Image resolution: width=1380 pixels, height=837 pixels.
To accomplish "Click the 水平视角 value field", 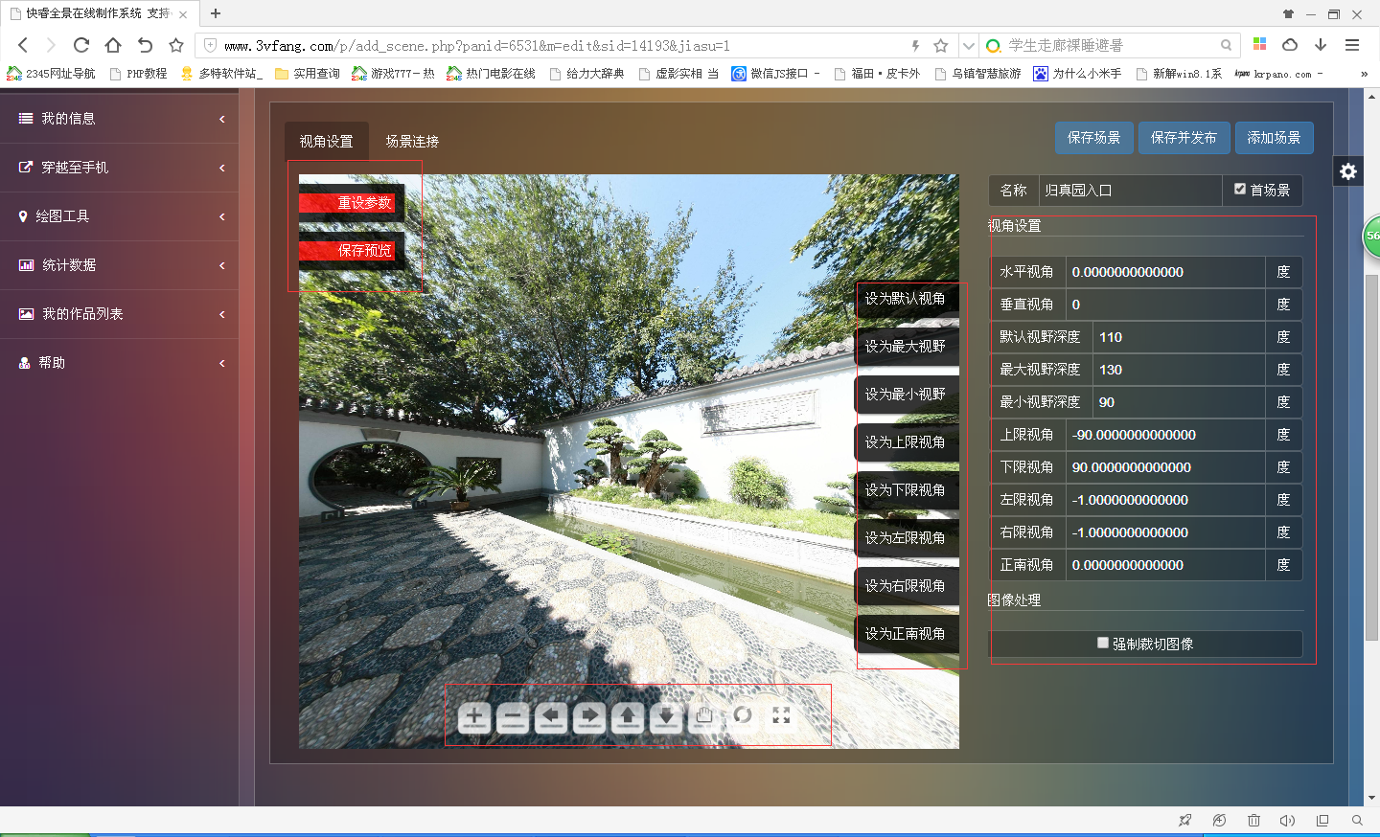I will (x=1165, y=272).
